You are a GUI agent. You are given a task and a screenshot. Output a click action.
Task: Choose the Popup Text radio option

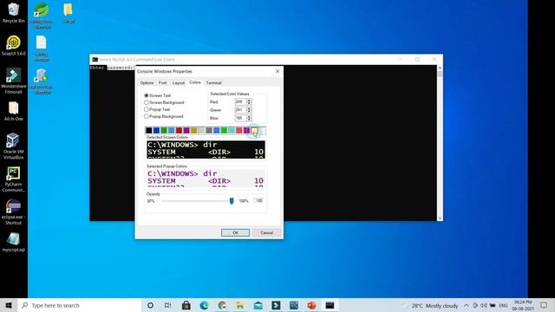(x=147, y=109)
